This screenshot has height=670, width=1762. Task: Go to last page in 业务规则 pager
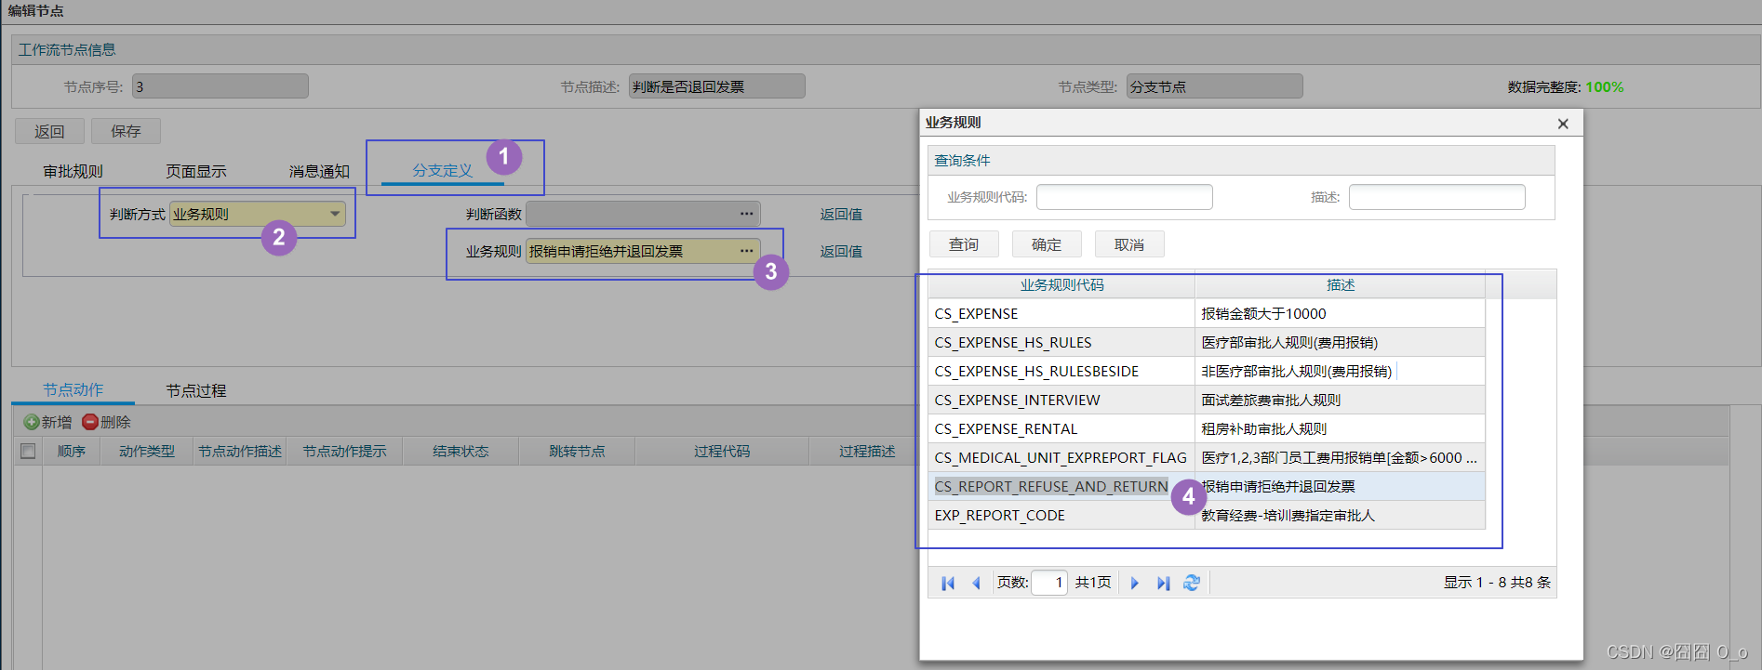1163,583
